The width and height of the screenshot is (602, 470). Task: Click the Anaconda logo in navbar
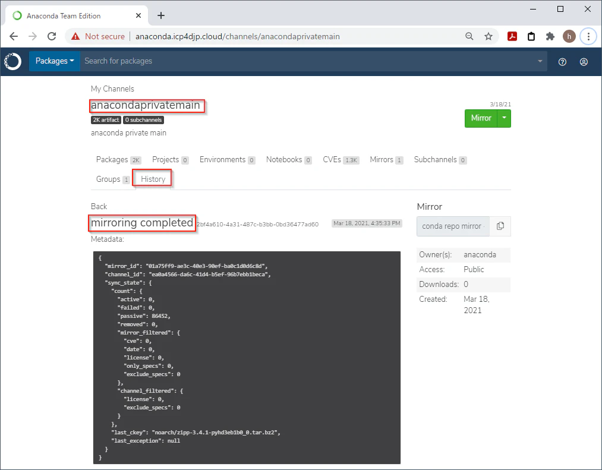tap(12, 61)
